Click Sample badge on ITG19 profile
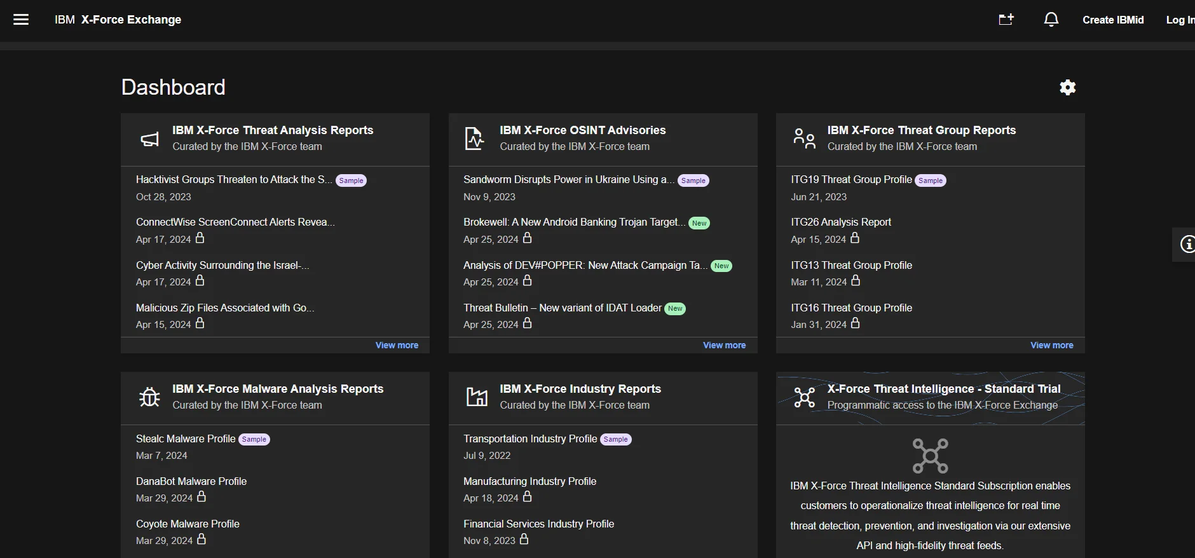The image size is (1195, 558). tap(931, 180)
